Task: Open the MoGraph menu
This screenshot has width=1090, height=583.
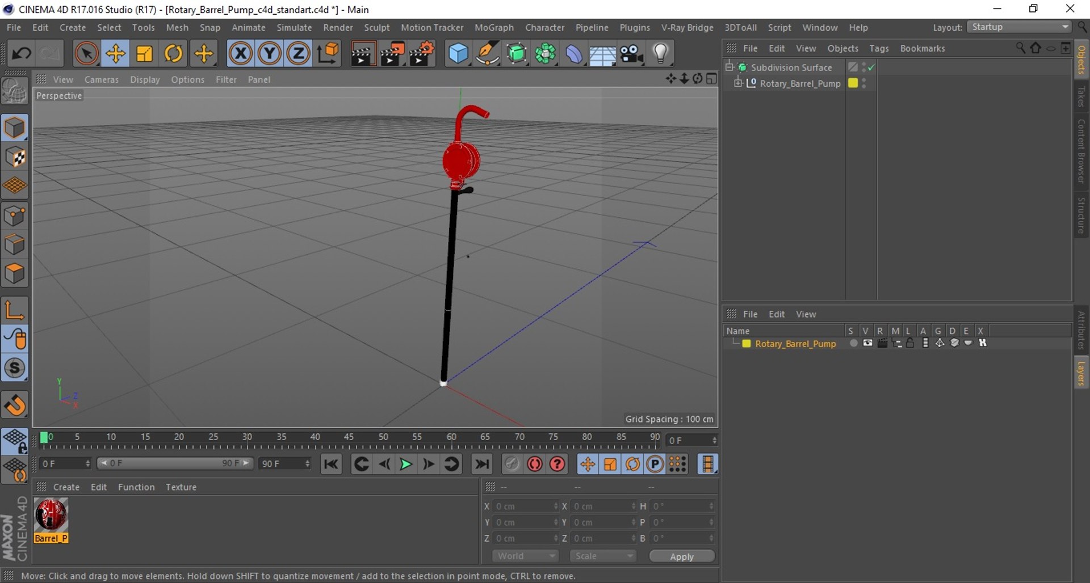Action: 494,27
